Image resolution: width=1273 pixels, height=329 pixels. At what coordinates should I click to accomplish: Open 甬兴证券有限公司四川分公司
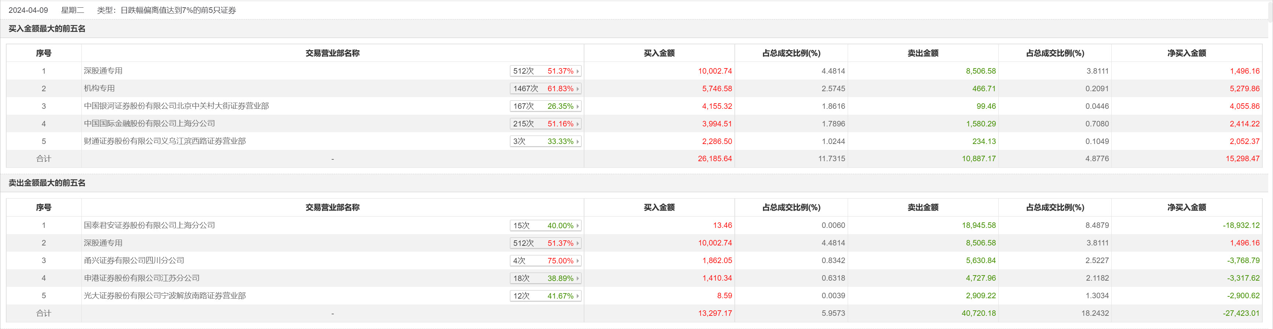[x=134, y=260]
